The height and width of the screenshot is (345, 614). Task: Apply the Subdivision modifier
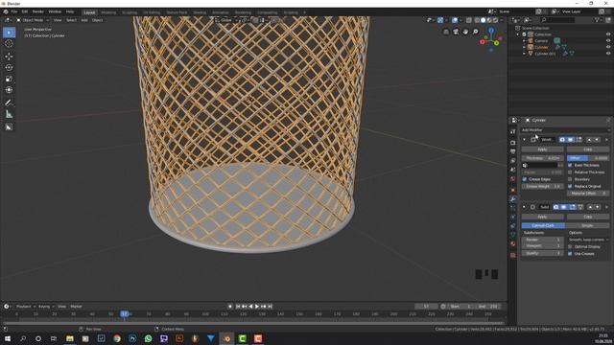pyautogui.click(x=542, y=217)
